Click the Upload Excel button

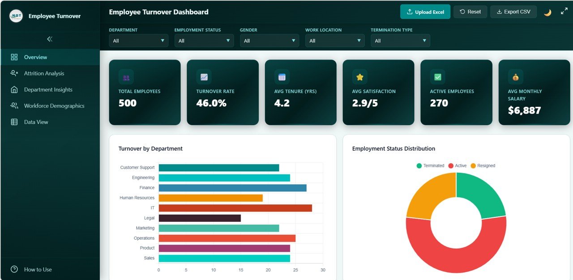425,11
